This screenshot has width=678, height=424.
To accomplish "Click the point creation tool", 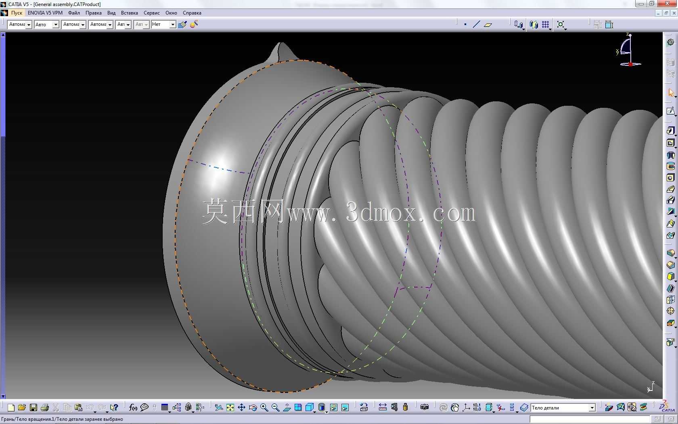I will coord(465,25).
